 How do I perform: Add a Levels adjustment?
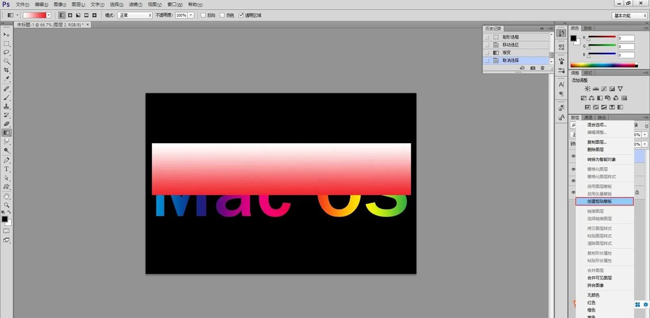point(596,89)
